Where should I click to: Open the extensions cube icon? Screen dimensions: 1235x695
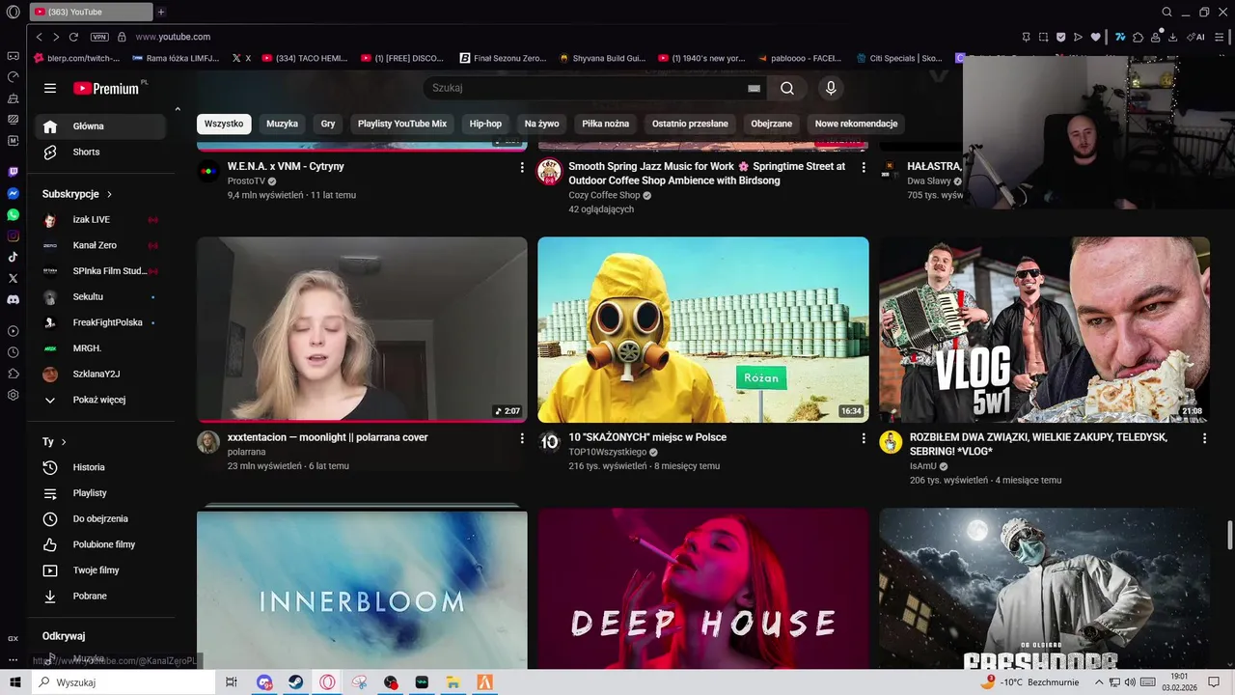coord(1139,37)
